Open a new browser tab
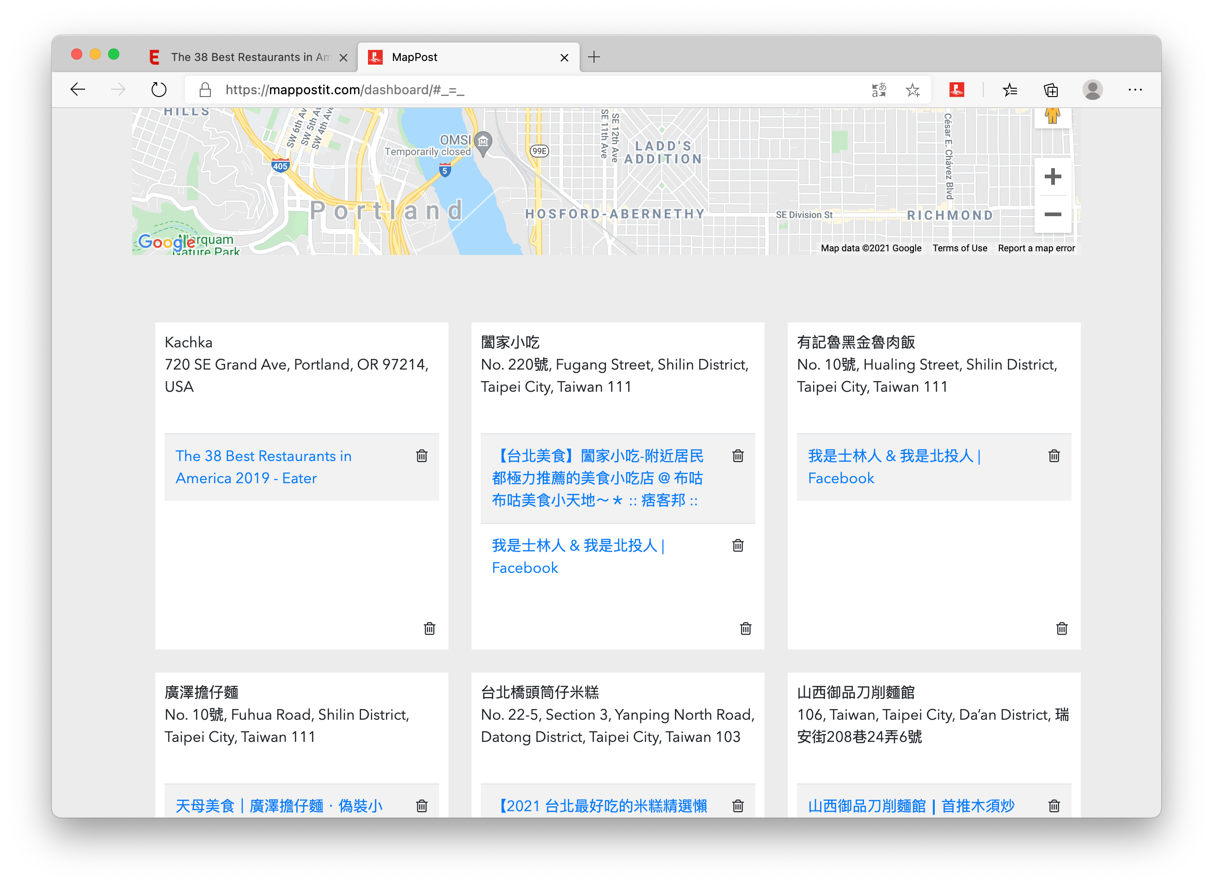Viewport: 1213px width, 886px height. pyautogui.click(x=594, y=57)
